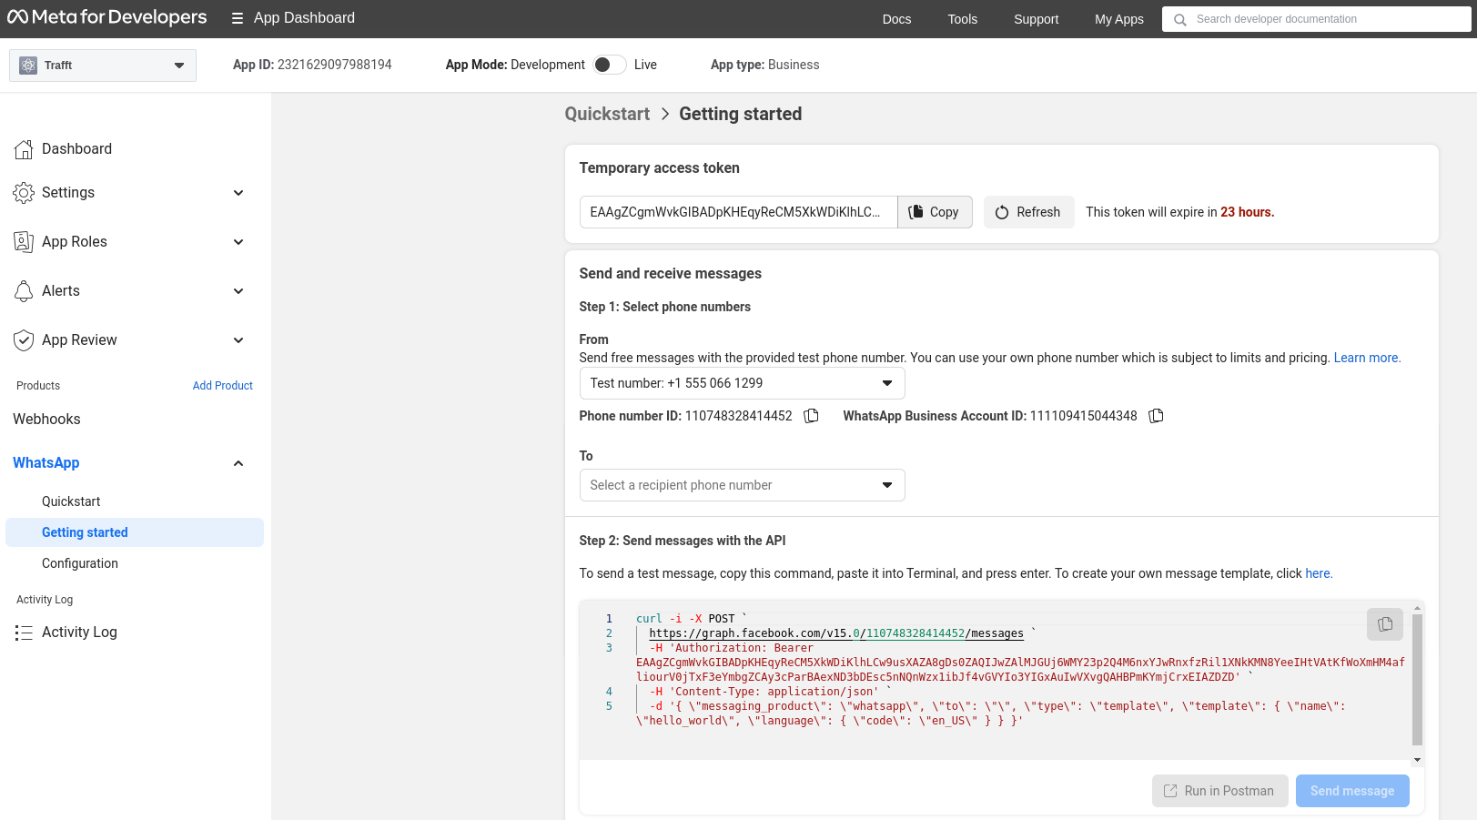This screenshot has height=820, width=1477.
Task: Open the From test number dropdown
Action: 742,383
